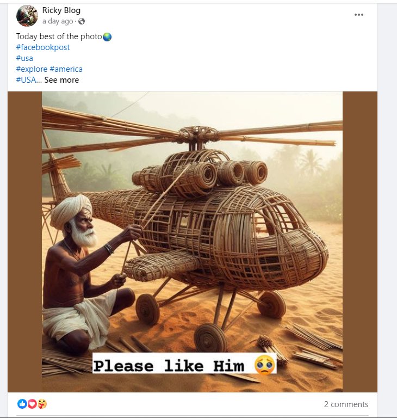Viewport: 397px width, 418px height.
Task: Click the blue thumbs-up Like reaction icon
Action: pos(22,404)
